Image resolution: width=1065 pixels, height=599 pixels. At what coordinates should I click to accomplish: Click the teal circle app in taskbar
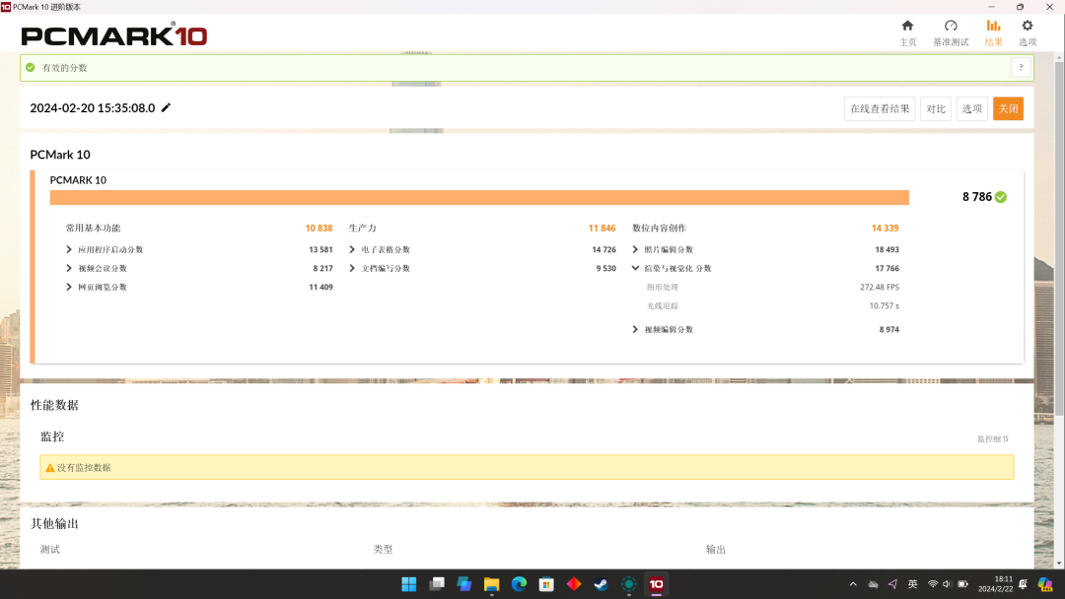tap(629, 584)
